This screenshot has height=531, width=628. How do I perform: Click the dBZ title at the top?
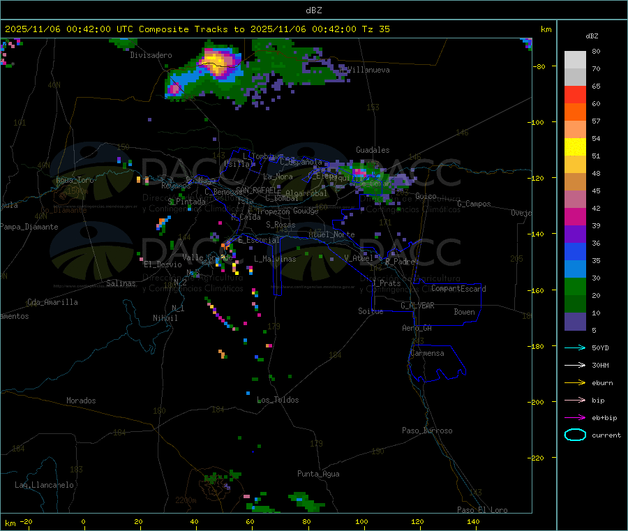click(313, 10)
